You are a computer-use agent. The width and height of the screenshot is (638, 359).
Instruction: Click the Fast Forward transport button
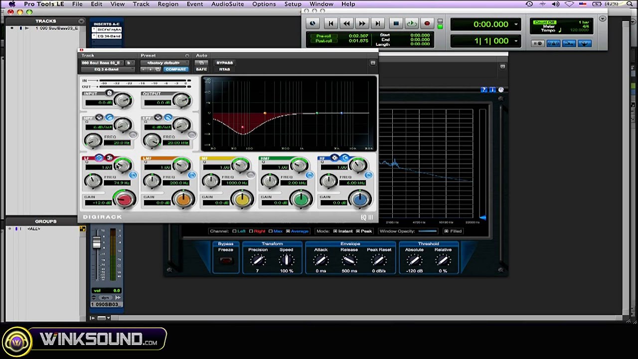(x=362, y=23)
